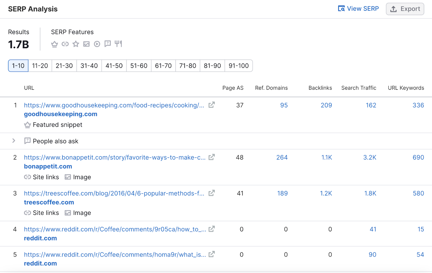Click the View SERP link

pyautogui.click(x=358, y=9)
